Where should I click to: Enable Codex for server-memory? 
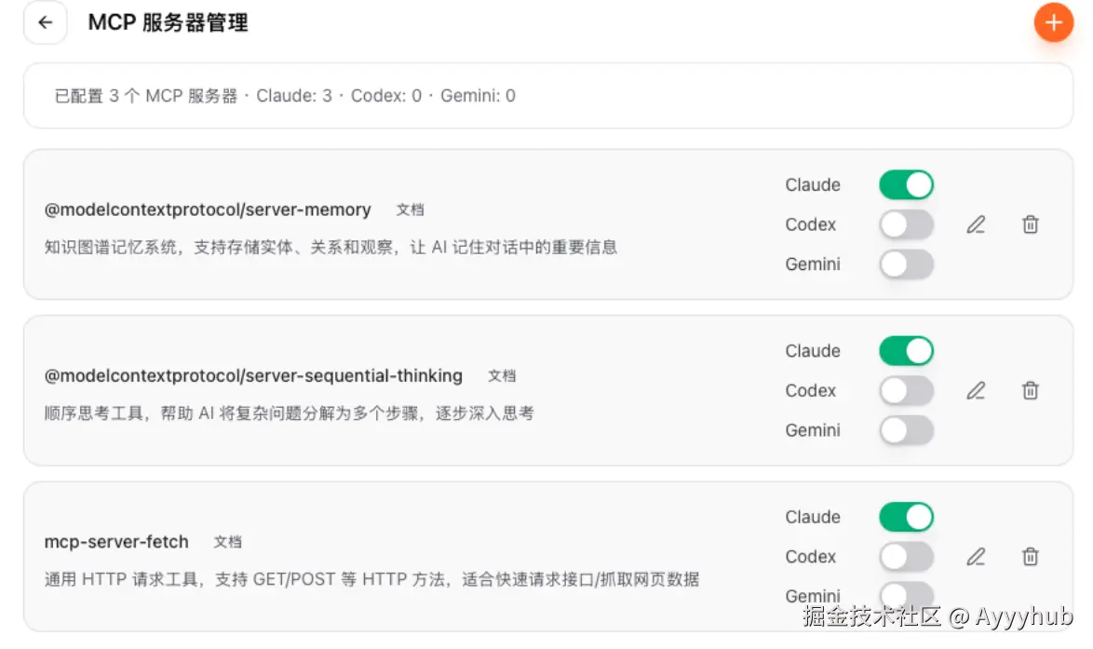coord(906,224)
